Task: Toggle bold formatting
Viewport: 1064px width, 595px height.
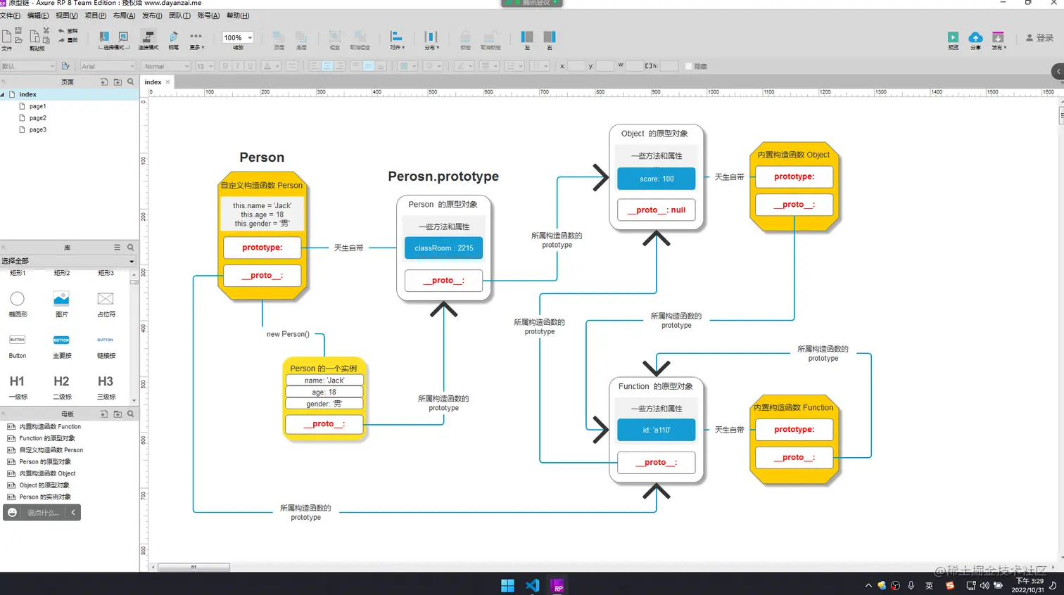Action: [225, 66]
